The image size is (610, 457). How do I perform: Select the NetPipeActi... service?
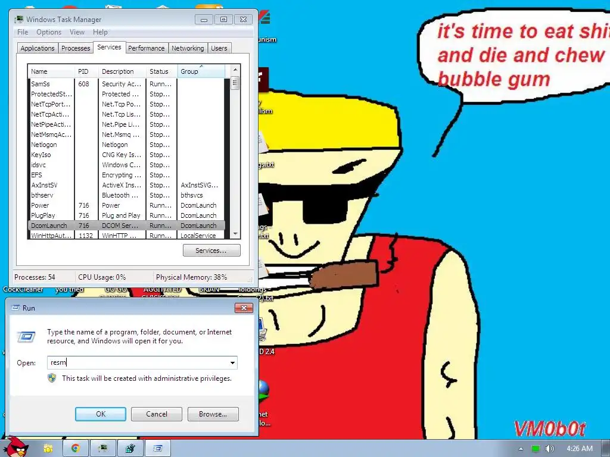[51, 124]
